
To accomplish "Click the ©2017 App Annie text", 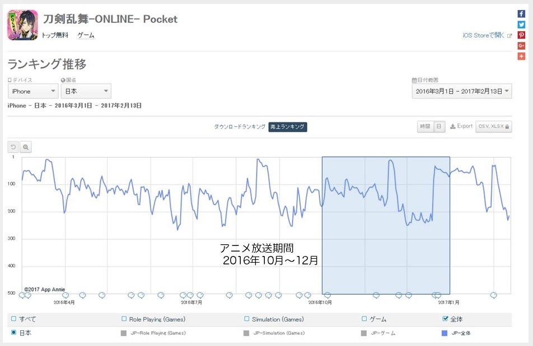I will point(45,290).
